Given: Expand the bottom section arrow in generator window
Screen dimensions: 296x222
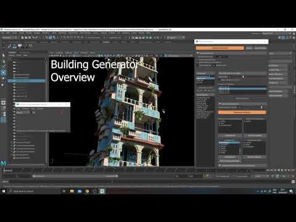Looking at the screenshot, I should tap(220, 165).
